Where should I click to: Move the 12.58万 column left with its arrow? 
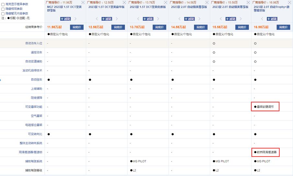point(97,19)
